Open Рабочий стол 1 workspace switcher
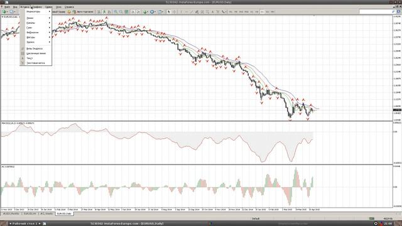The width and height of the screenshot is (402, 226). pos(25,223)
